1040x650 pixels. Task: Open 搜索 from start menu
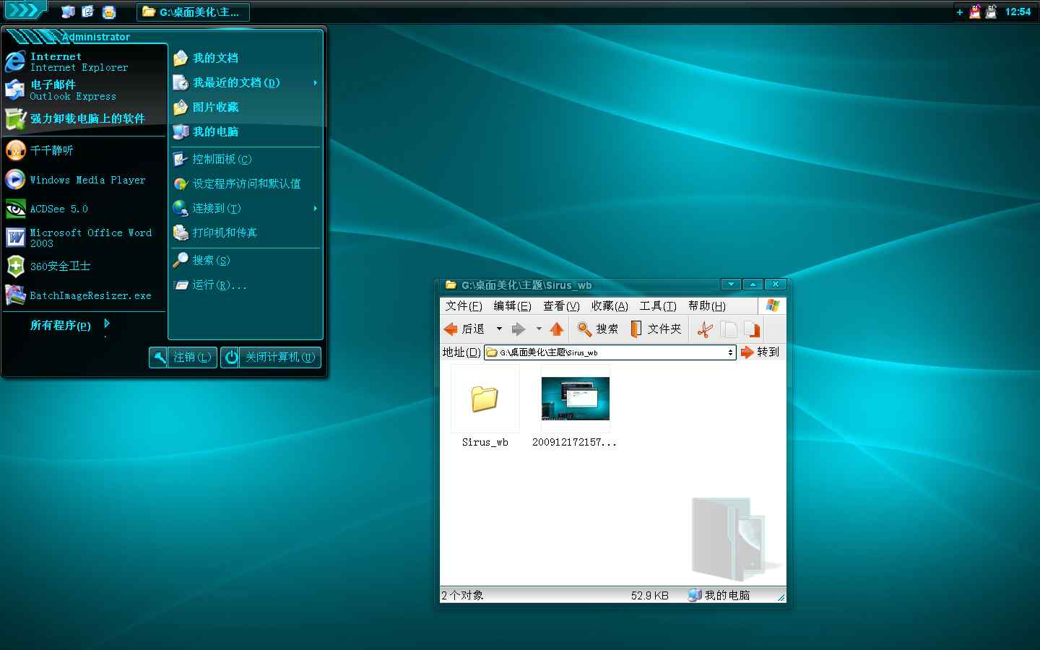point(246,260)
